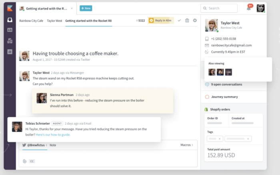Click the notification bell icon
280x175 pixels.
[x=248, y=8]
